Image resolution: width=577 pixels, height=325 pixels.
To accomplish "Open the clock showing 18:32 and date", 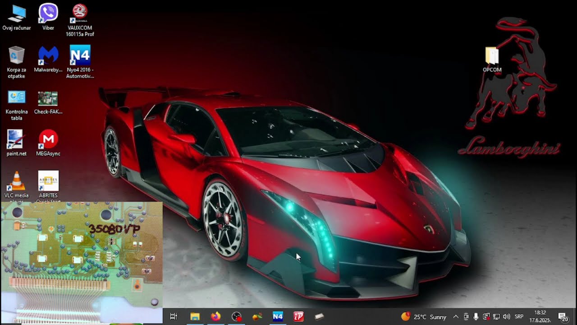I will [x=540, y=317].
